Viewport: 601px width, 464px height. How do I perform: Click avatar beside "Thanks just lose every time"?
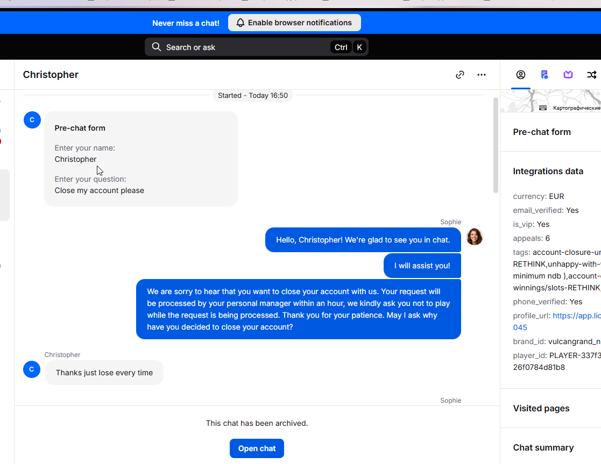pos(32,369)
